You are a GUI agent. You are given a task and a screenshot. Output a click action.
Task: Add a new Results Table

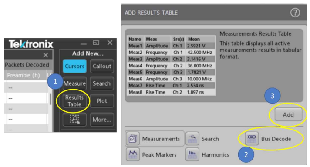[74, 101]
